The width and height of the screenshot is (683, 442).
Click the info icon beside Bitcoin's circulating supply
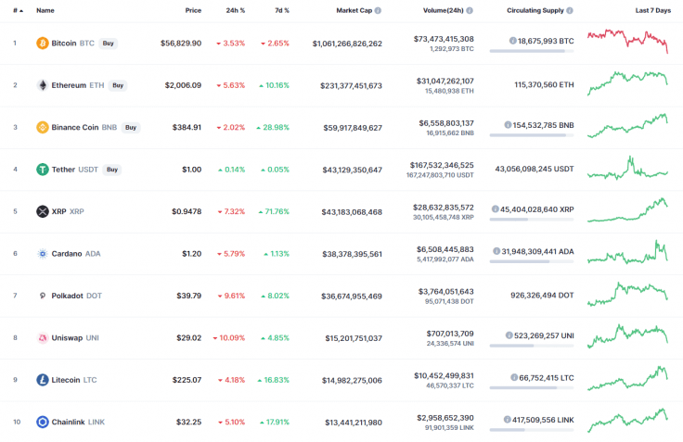point(514,42)
